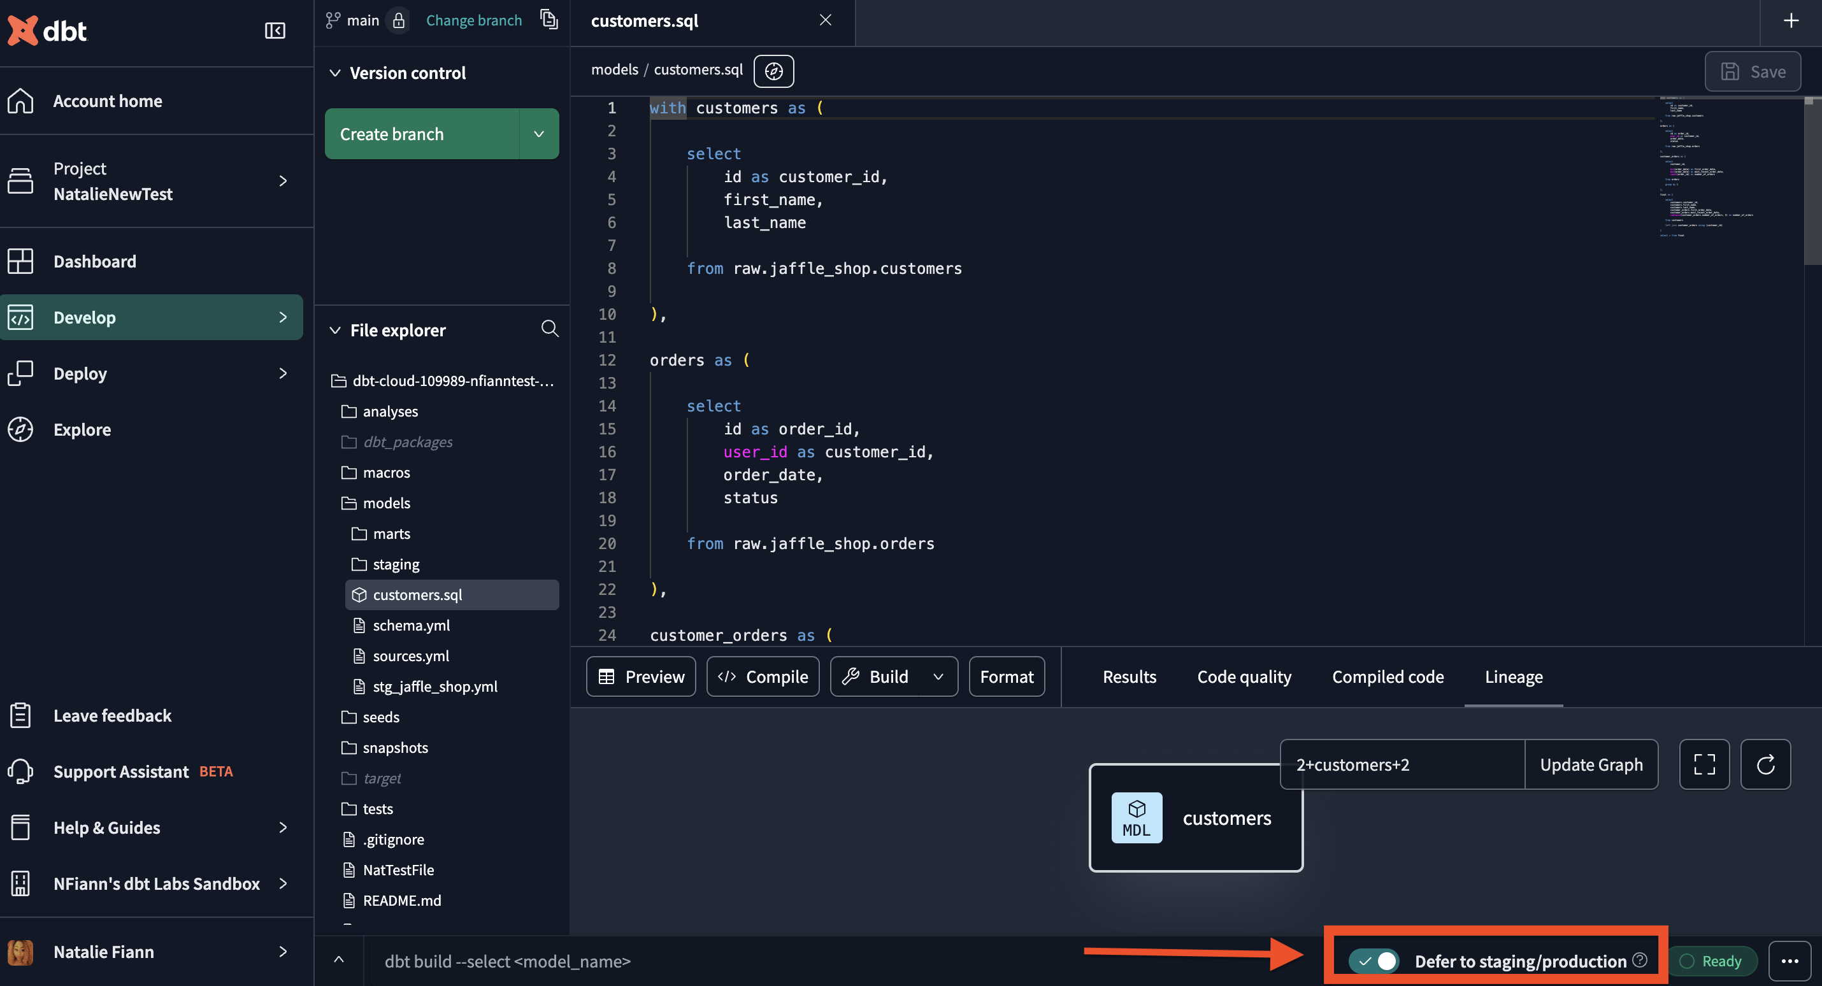This screenshot has width=1822, height=986.
Task: Expand the Deploy menu
Action: 283,373
